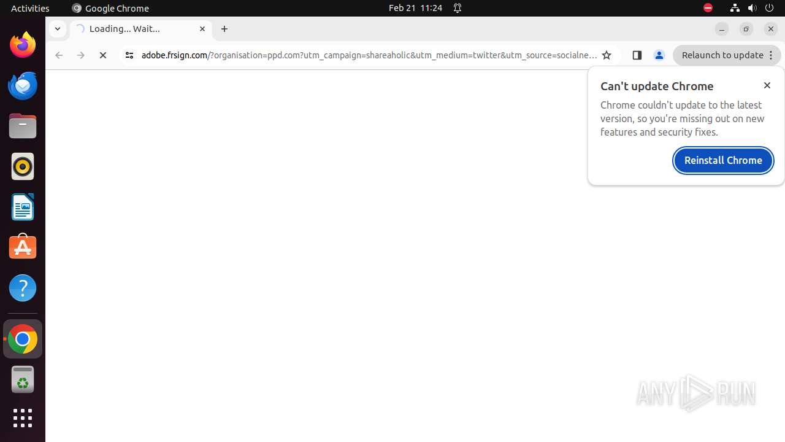Stop loading the page
The width and height of the screenshot is (785, 442).
point(103,55)
